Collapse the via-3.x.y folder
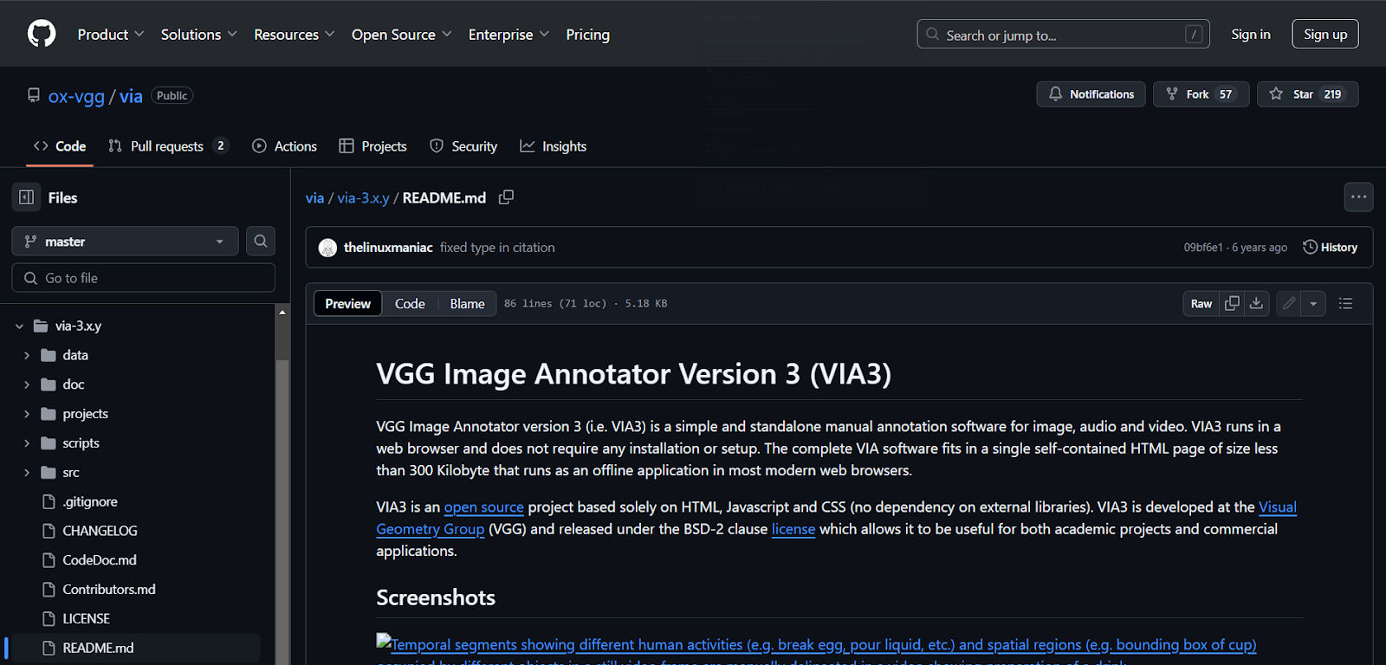This screenshot has height=665, width=1386. [20, 326]
